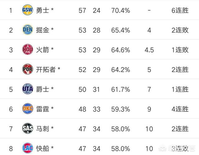Click the UTA Jazz team logo

pos(28,89)
